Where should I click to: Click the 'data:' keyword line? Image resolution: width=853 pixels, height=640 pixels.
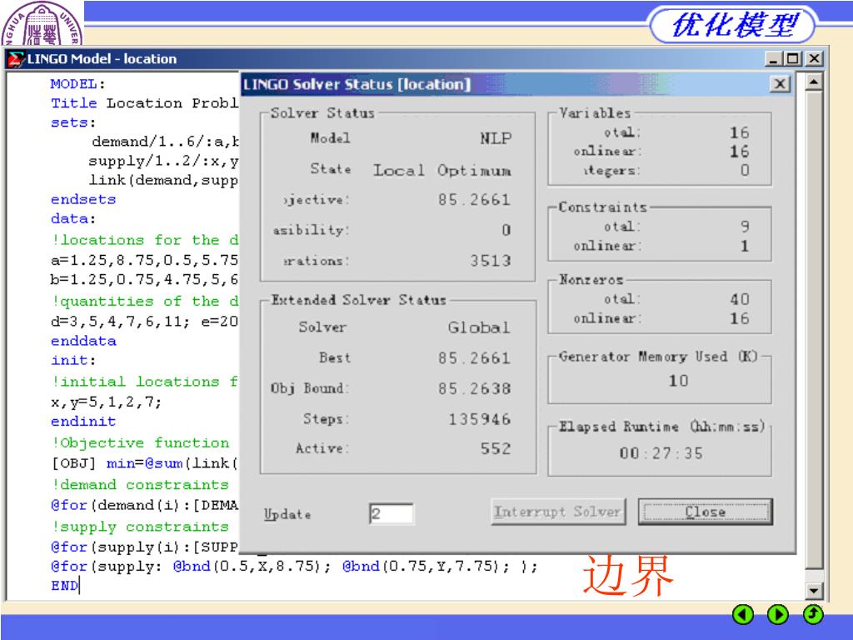point(73,219)
